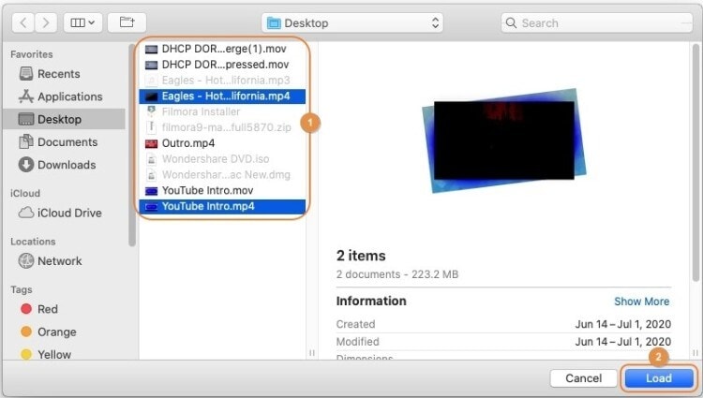Click the preview pane vertical scrollbar
Image resolution: width=703 pixels, height=398 pixels.
(696, 162)
